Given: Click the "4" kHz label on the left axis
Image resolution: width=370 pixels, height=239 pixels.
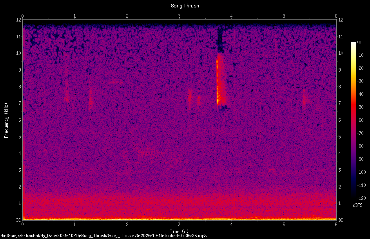Looking at the screenshot, I should pyautogui.click(x=20, y=153).
